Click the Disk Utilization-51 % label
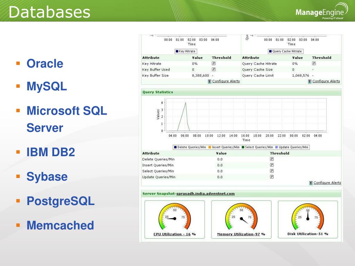This screenshot has height=266, width=355. pyautogui.click(x=308, y=234)
